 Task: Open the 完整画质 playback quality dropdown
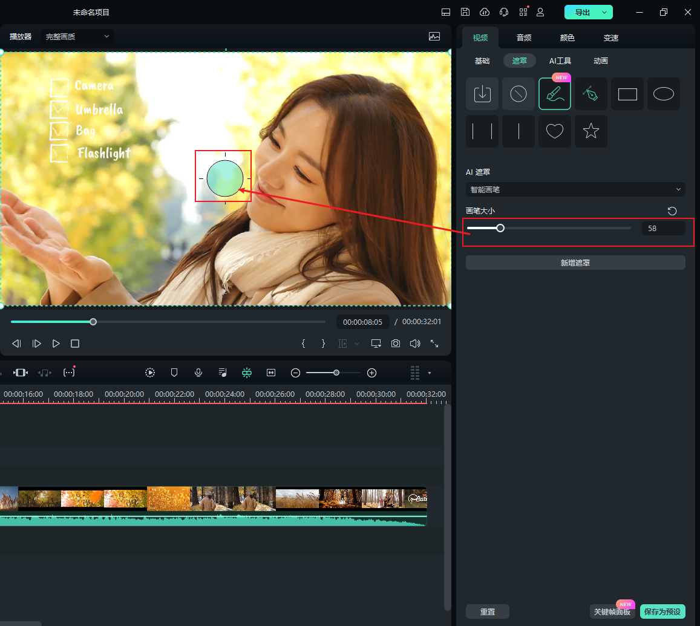click(x=77, y=36)
